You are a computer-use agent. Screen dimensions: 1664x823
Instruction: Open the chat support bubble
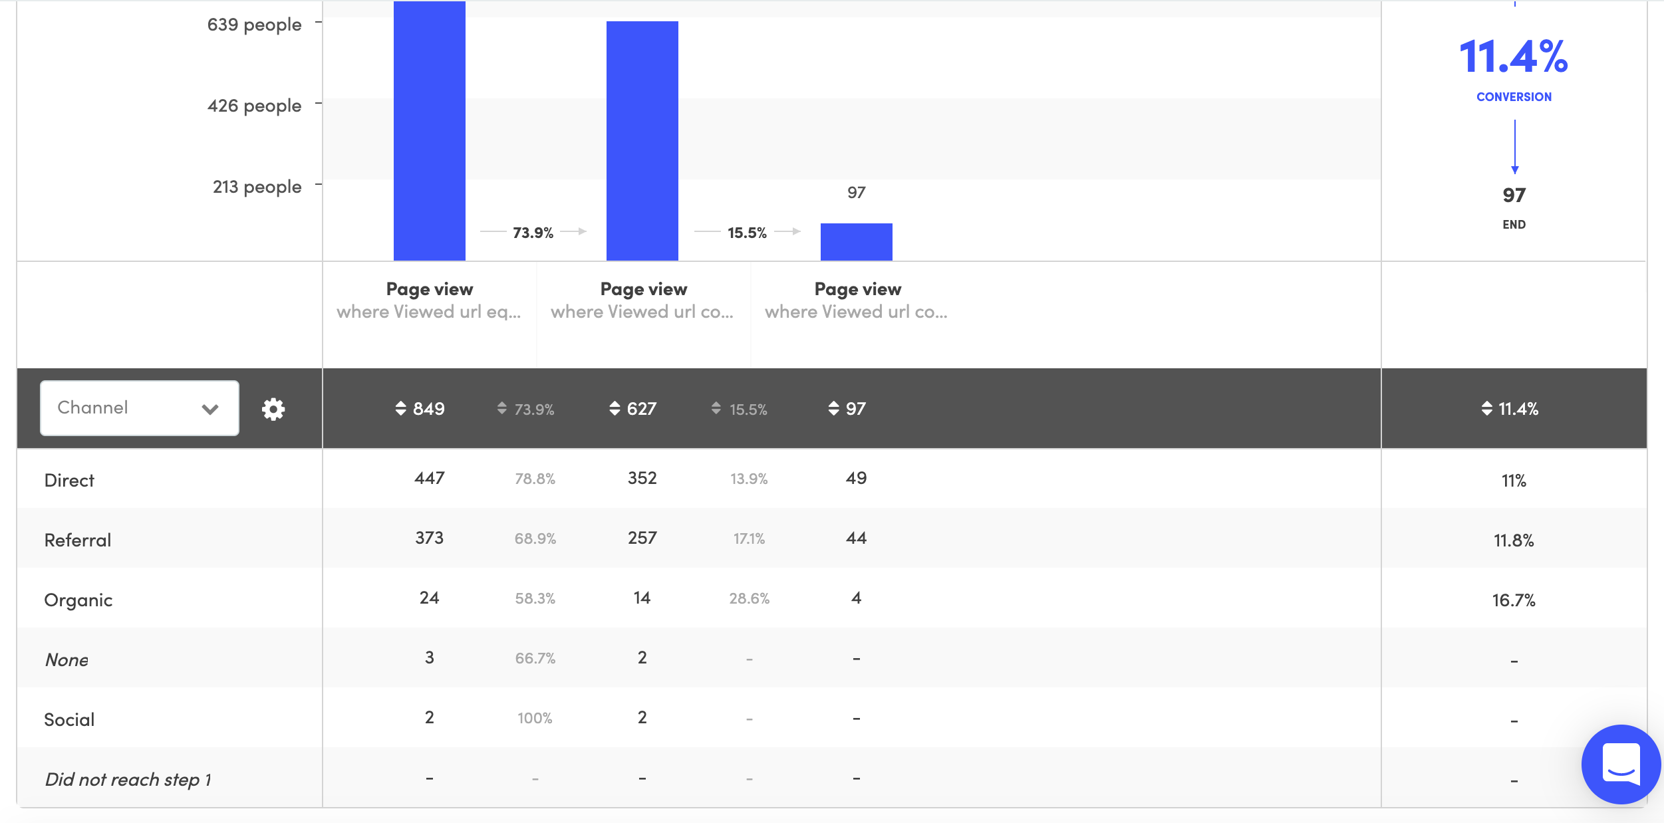[x=1620, y=764]
